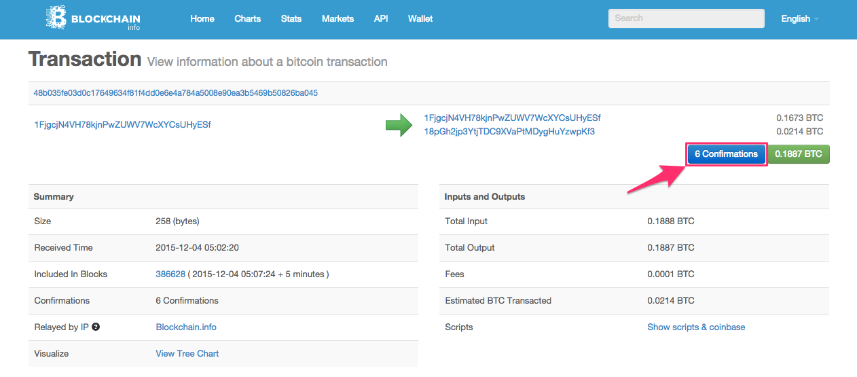Click the green transaction arrow icon

click(399, 125)
